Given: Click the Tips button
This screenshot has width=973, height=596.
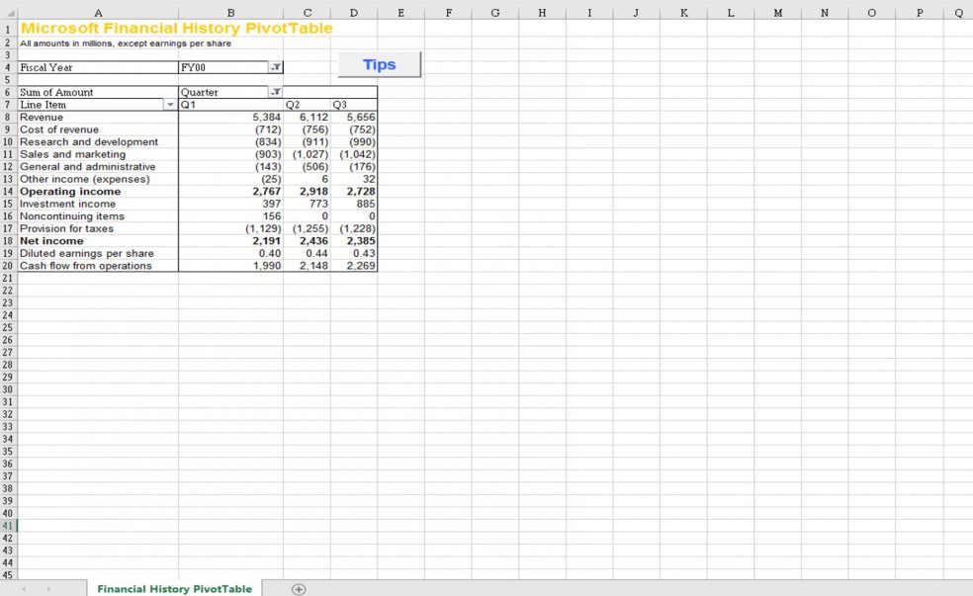Looking at the screenshot, I should [379, 63].
